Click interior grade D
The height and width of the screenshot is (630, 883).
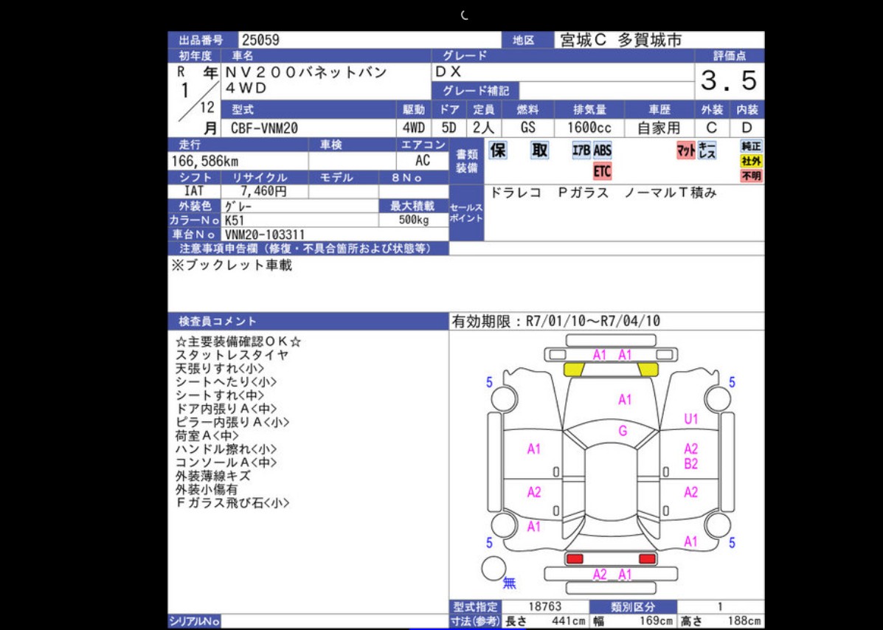(747, 128)
